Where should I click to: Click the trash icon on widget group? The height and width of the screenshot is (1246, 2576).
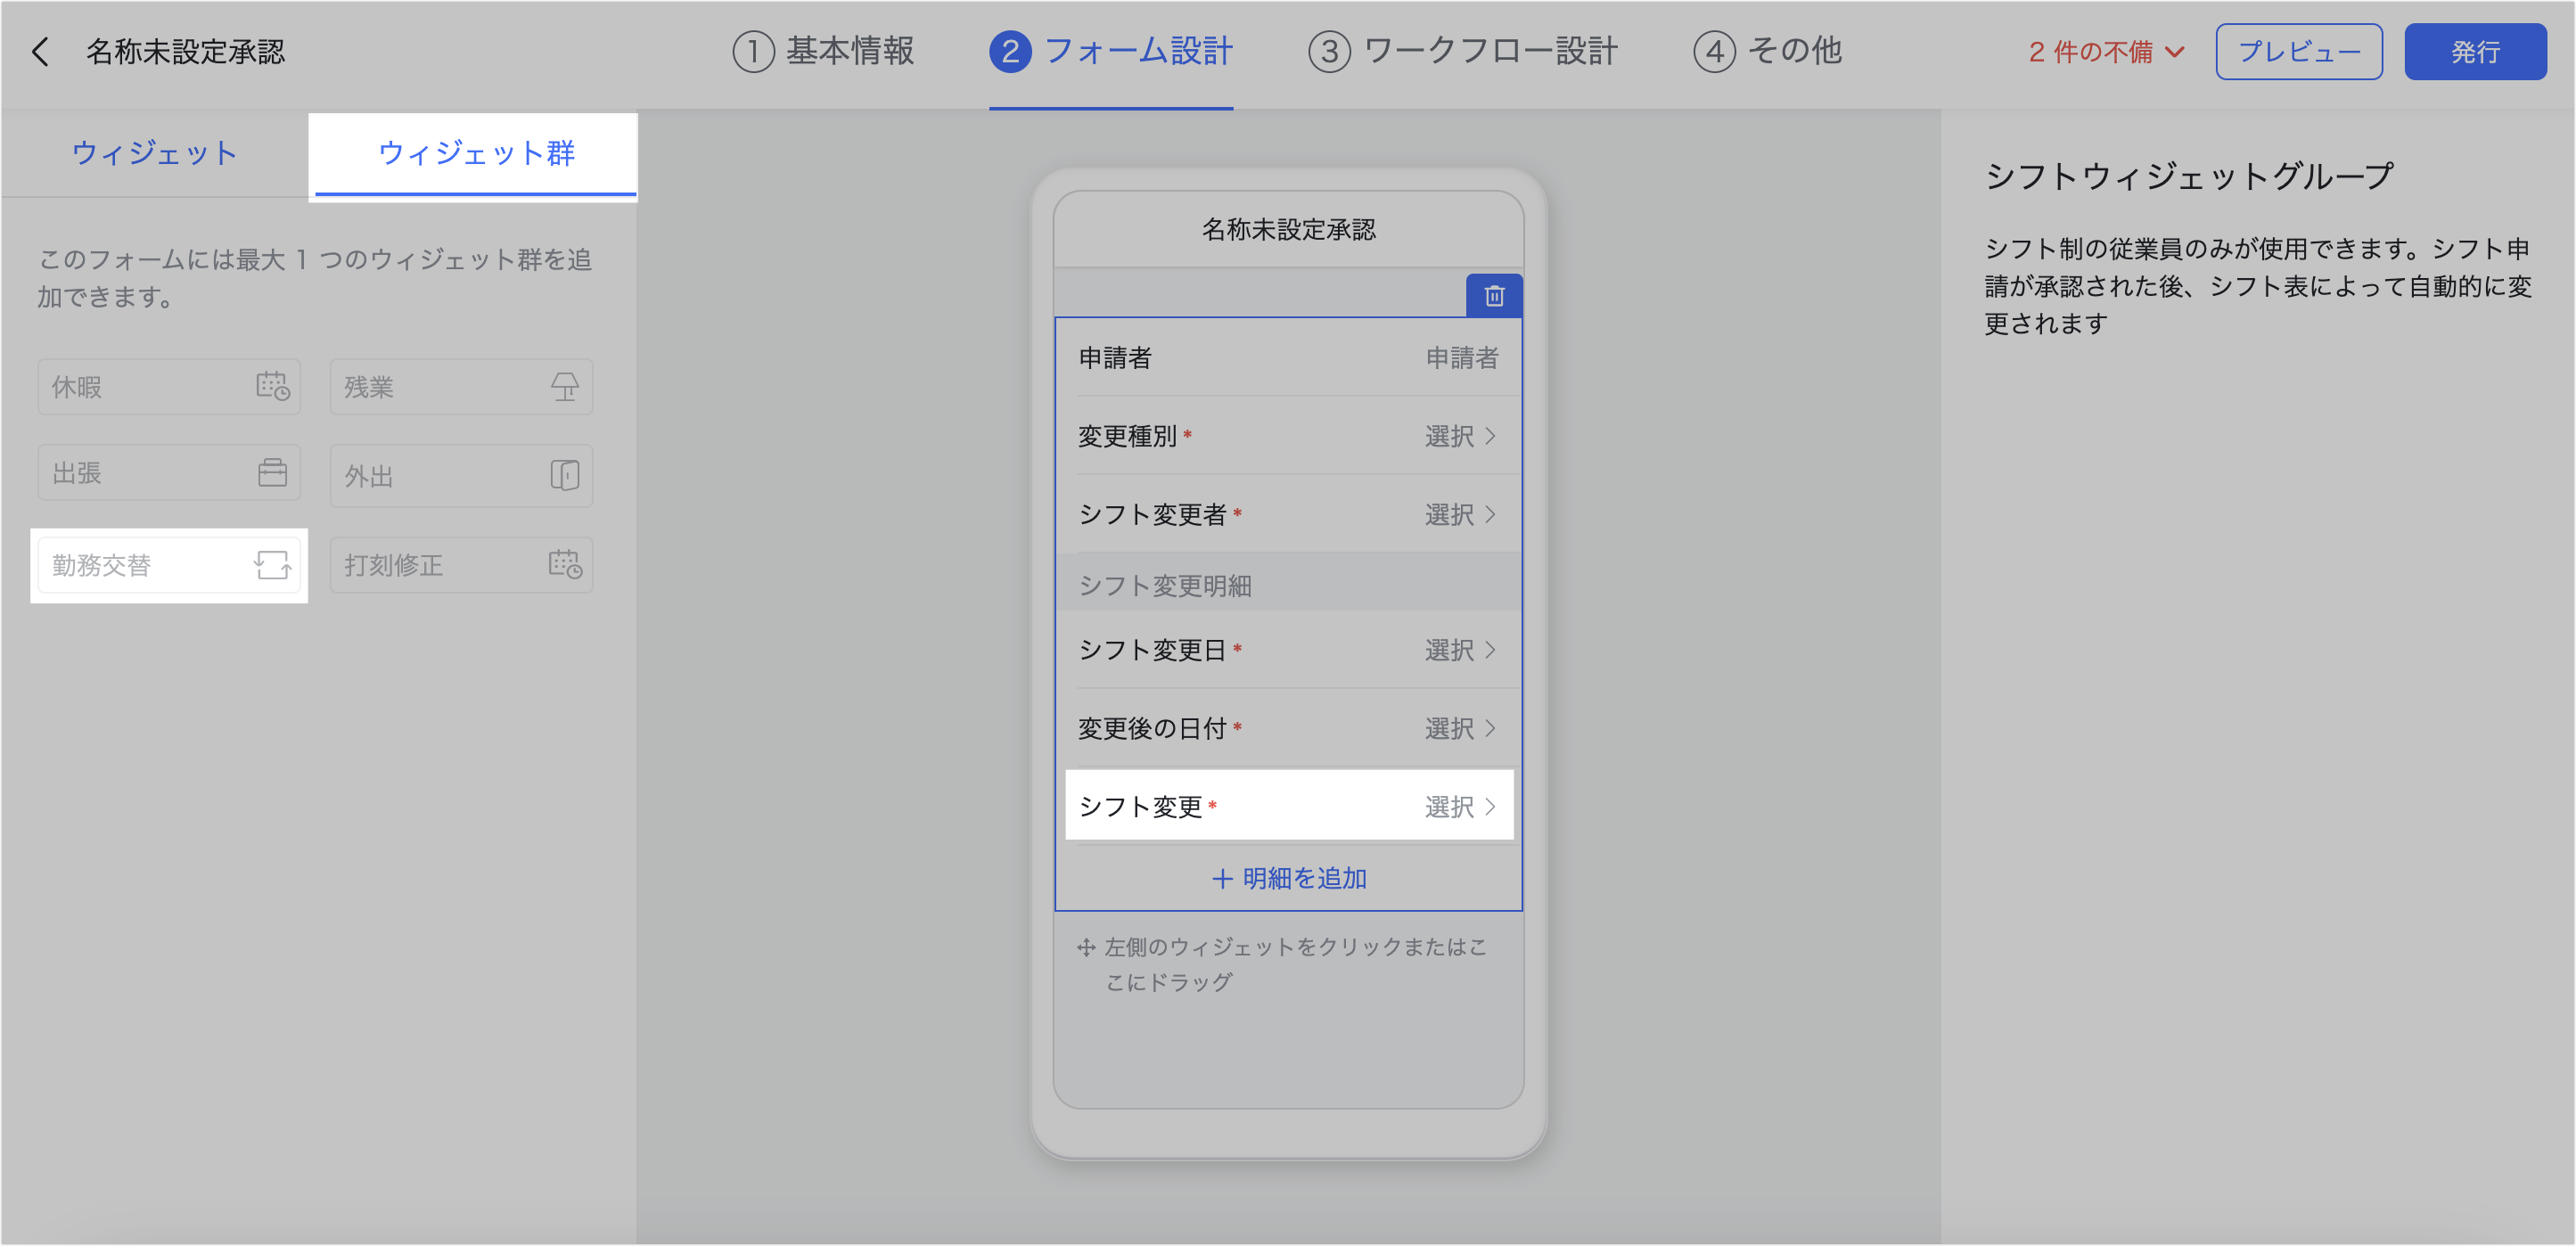tap(1493, 296)
